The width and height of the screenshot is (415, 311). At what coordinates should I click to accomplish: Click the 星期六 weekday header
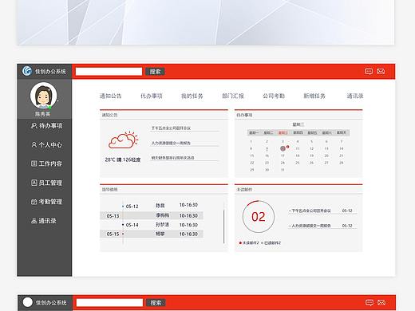[x=327, y=132]
